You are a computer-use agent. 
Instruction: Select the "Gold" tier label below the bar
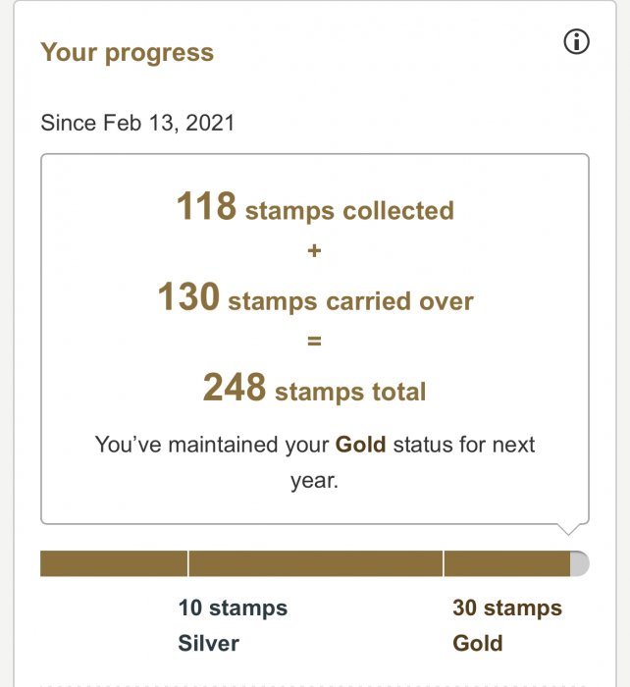click(x=477, y=644)
